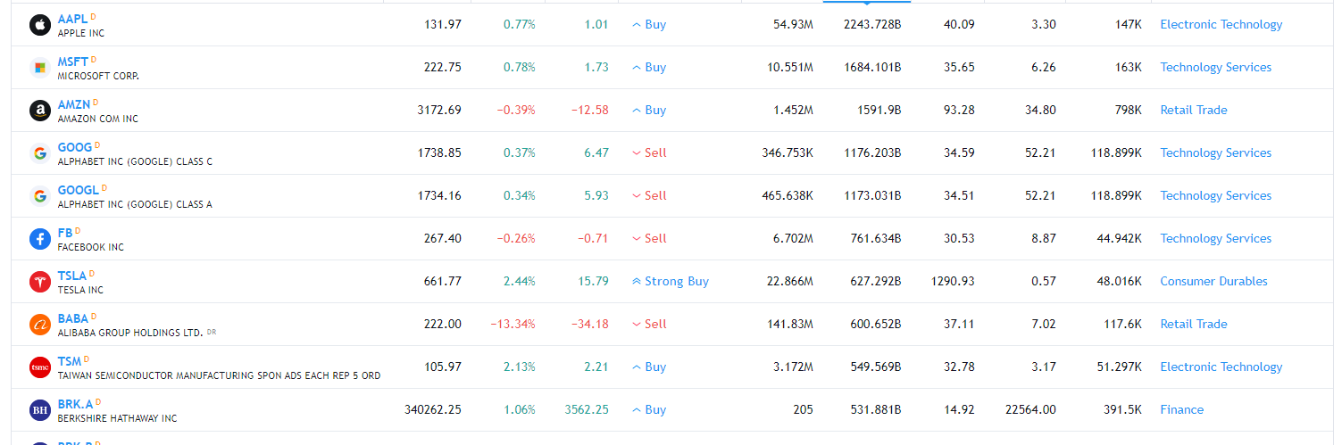Click the Sell rating for FB
Viewport: 1342px width, 445px height.
coord(649,239)
